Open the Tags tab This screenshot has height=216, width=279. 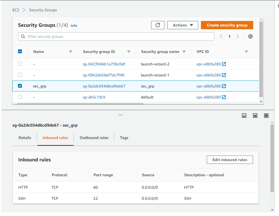[124, 138]
